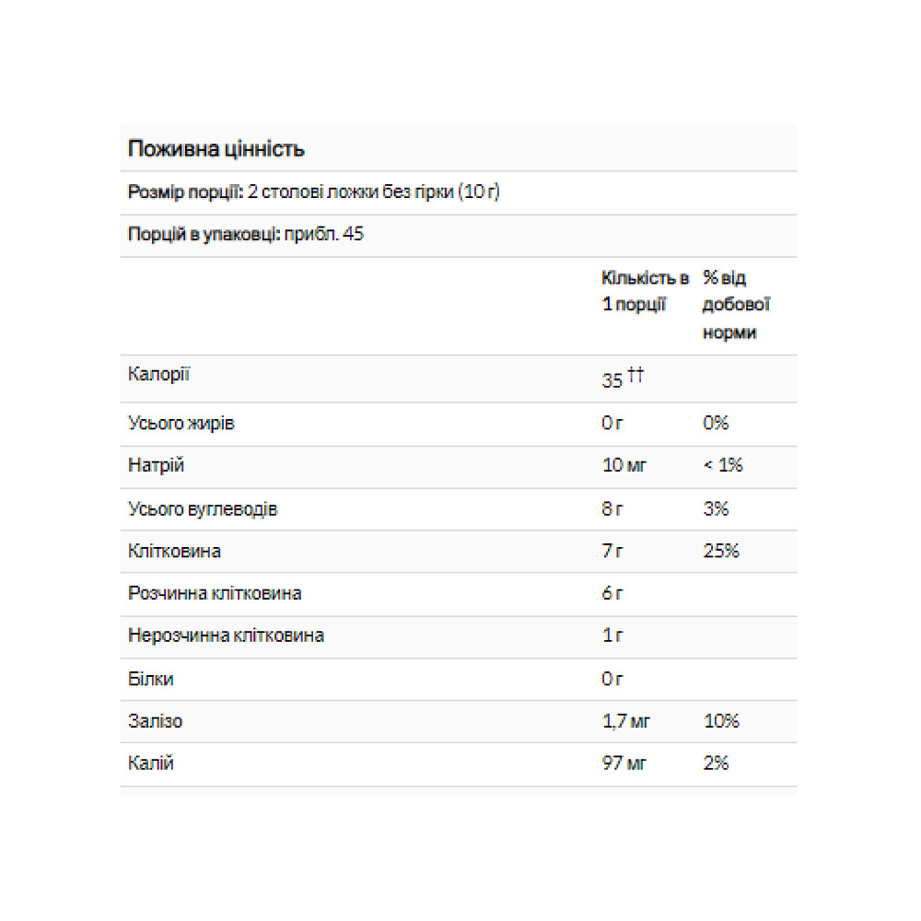Select the 'Розчинна клітковина' row label

(x=215, y=594)
